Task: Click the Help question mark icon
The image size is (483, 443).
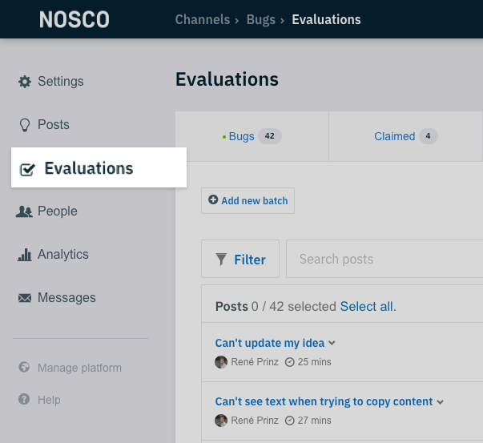Action: coord(24,399)
